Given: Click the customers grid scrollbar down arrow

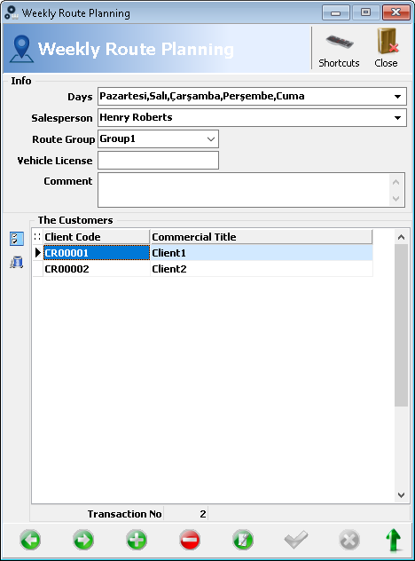Looking at the screenshot, I should (x=401, y=495).
